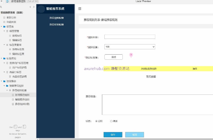Click the 关联标签集名称 column header
Image resolution: width=213 pixels, height=140 pixels.
pyautogui.click(x=149, y=69)
